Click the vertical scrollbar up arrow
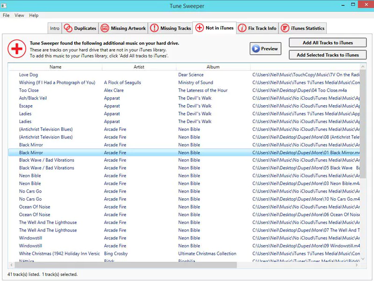 coord(363,66)
